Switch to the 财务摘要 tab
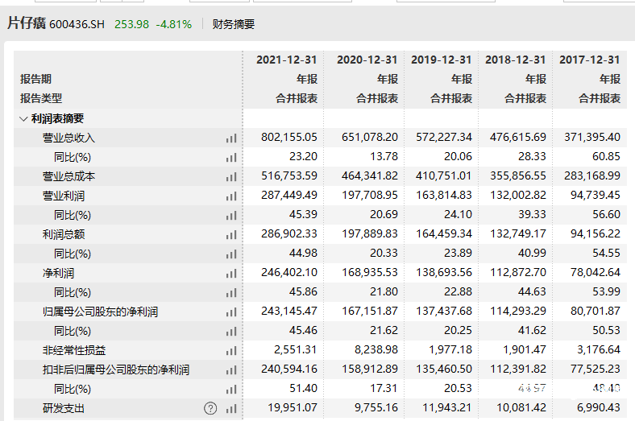The width and height of the screenshot is (635, 421). click(x=233, y=24)
